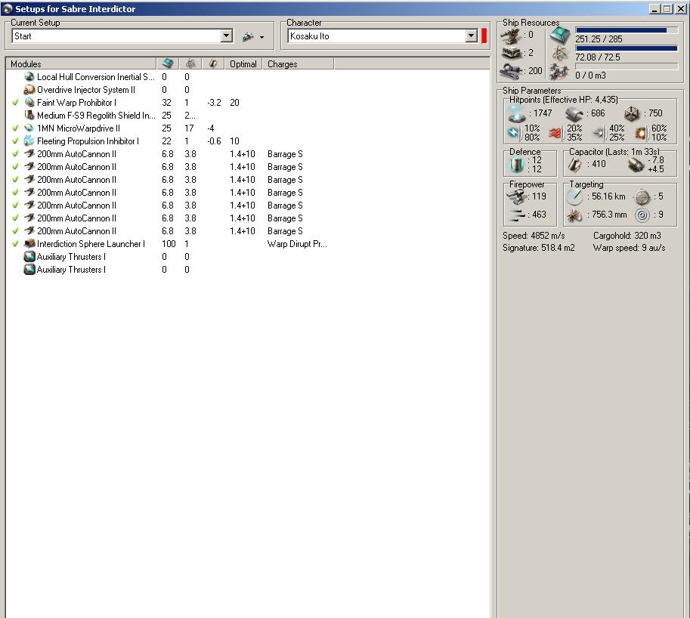Click the armor hitpoints icon showing 686
The image size is (690, 618).
click(x=574, y=114)
